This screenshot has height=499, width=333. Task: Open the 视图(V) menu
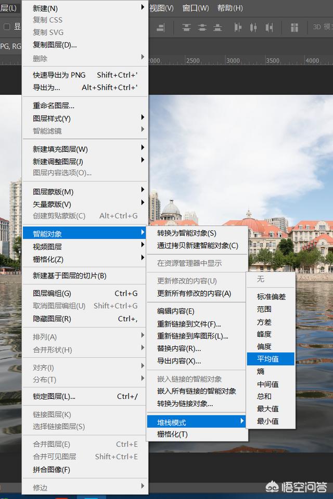point(161,8)
